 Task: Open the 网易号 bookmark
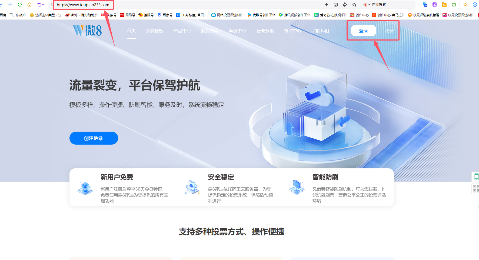pyautogui.click(x=128, y=15)
